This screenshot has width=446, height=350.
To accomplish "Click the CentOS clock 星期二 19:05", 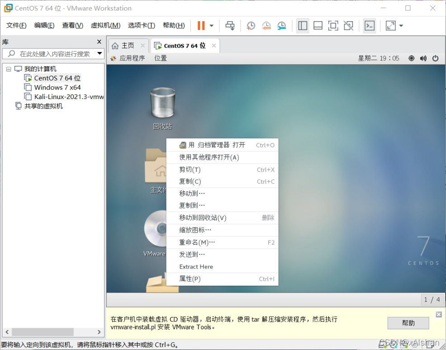I will pos(378,58).
